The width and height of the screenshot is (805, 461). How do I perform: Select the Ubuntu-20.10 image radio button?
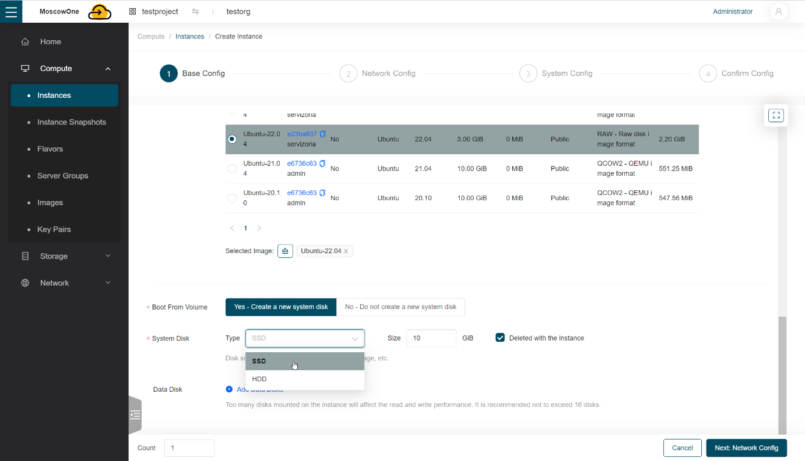(x=232, y=198)
